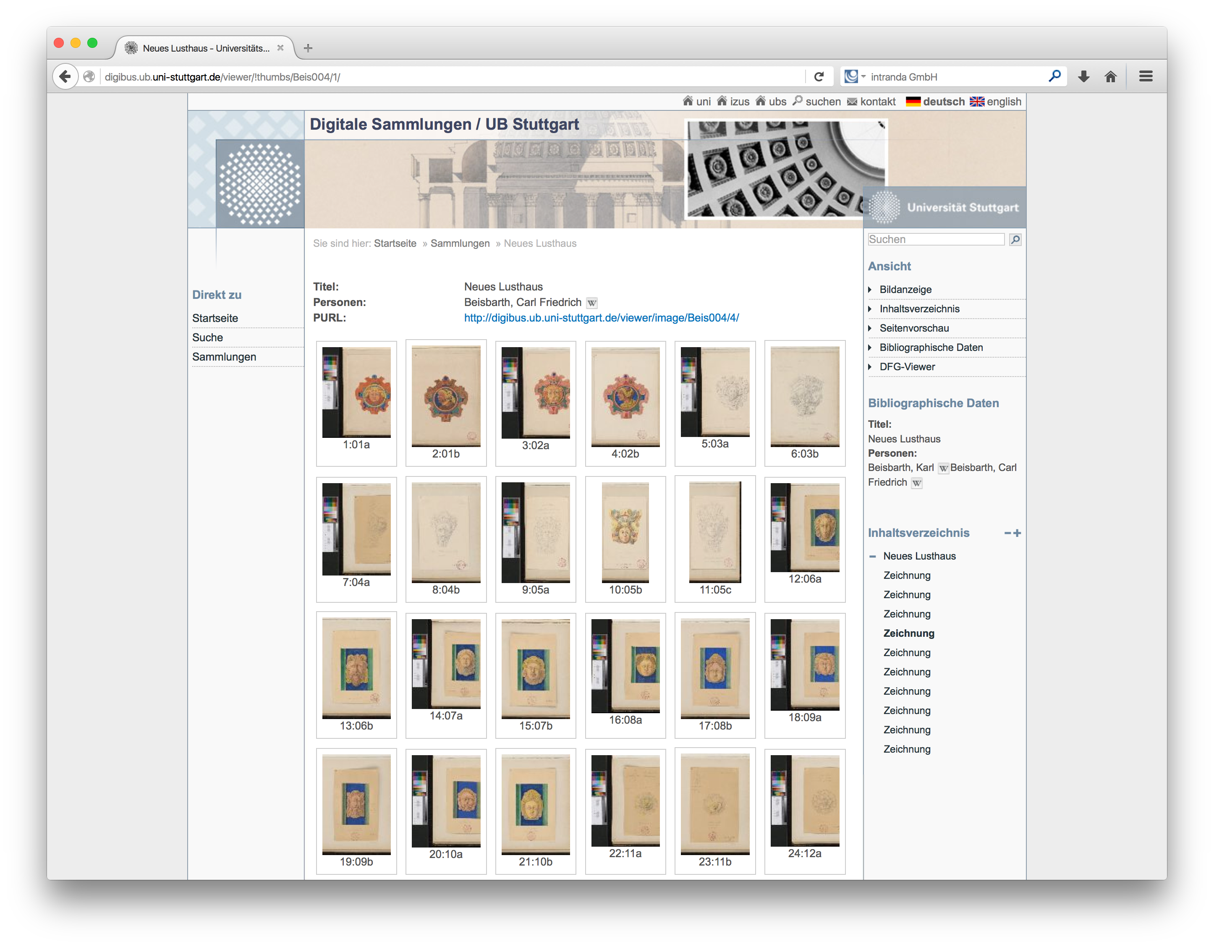Open Bibliographische Daten view under Ansicht
The width and height of the screenshot is (1214, 947).
point(931,348)
